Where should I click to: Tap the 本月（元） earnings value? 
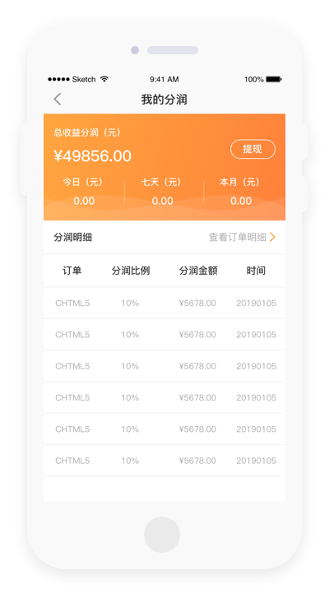[x=241, y=201]
